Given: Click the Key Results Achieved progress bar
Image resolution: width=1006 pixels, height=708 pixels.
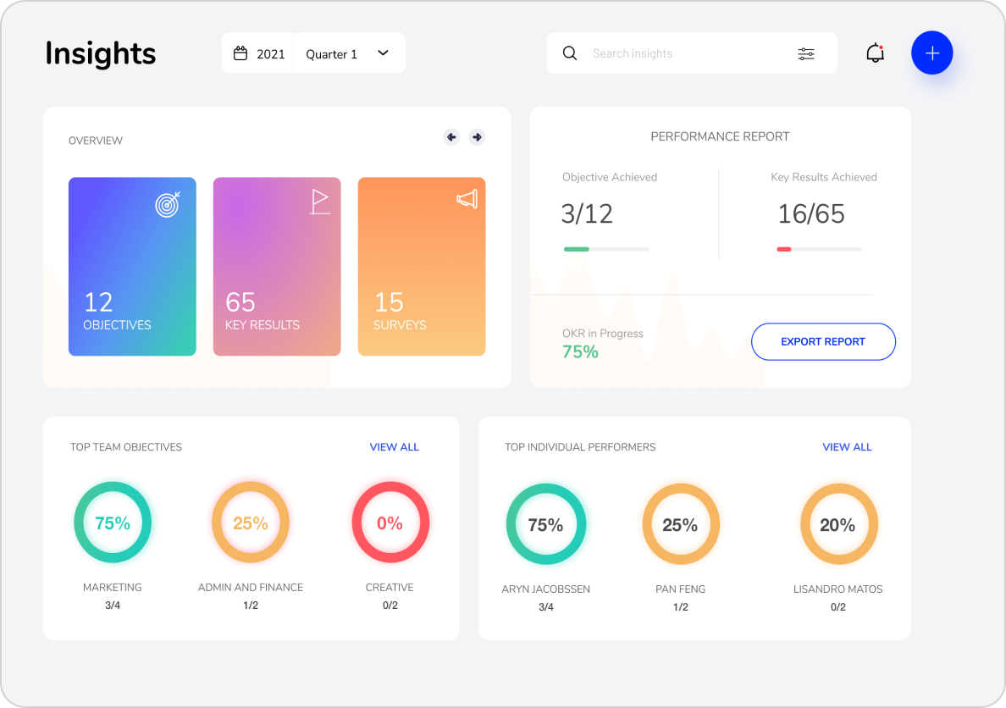Looking at the screenshot, I should [818, 249].
